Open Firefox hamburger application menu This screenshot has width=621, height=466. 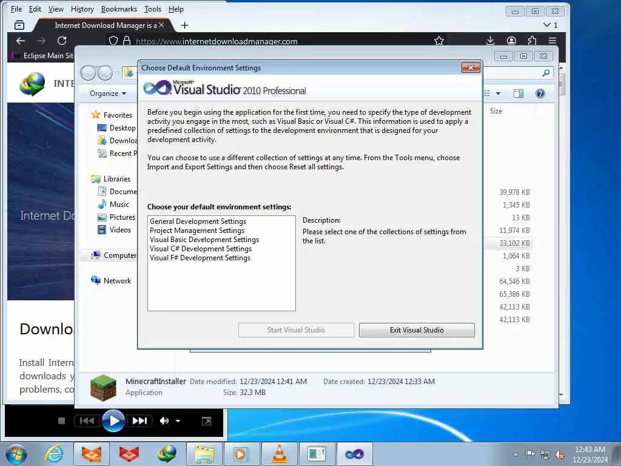[x=552, y=41]
